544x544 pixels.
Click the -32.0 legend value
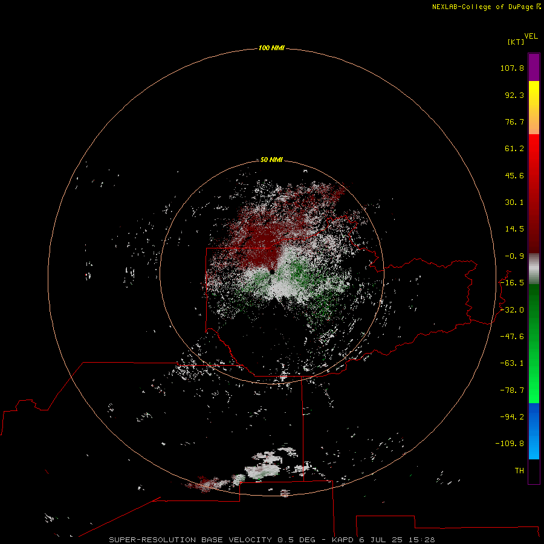(512, 310)
